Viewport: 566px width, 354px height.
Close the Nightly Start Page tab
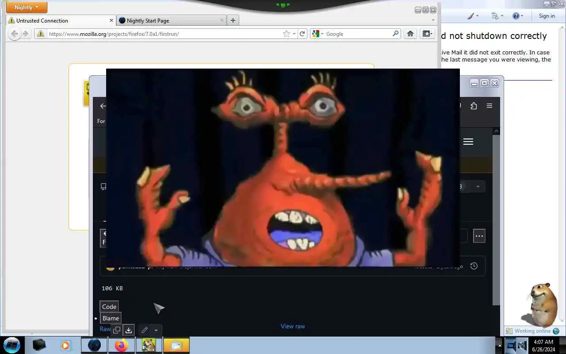[222, 20]
